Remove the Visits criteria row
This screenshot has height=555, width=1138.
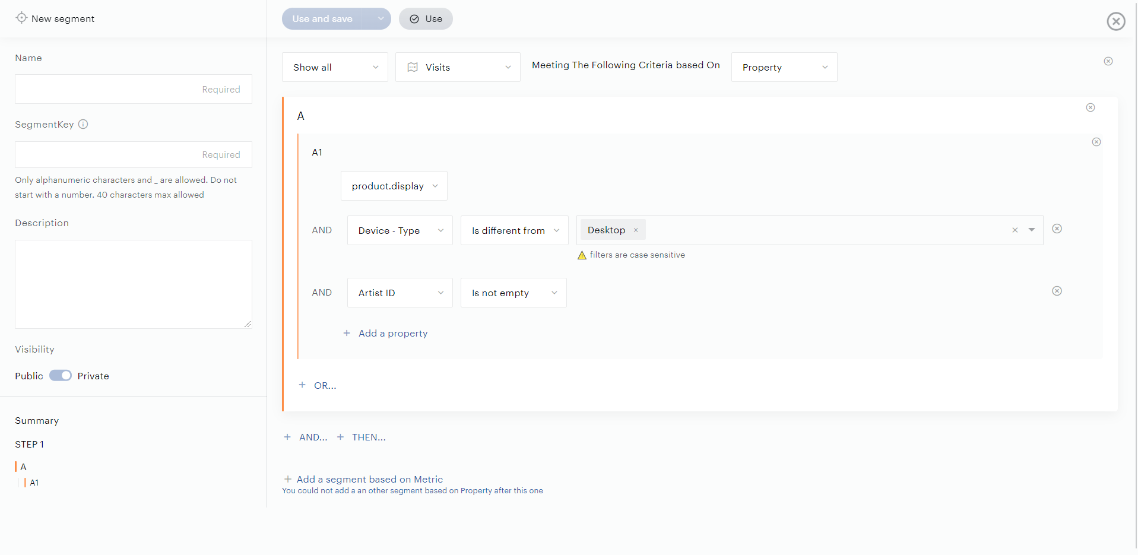[x=1108, y=61]
